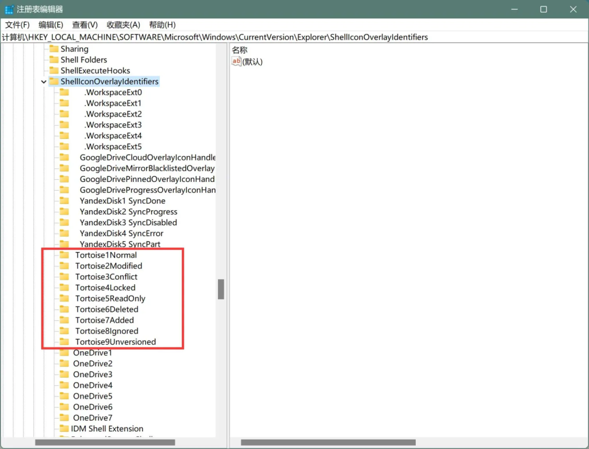
Task: Open the 收藏夹(A) menu
Action: coord(123,25)
